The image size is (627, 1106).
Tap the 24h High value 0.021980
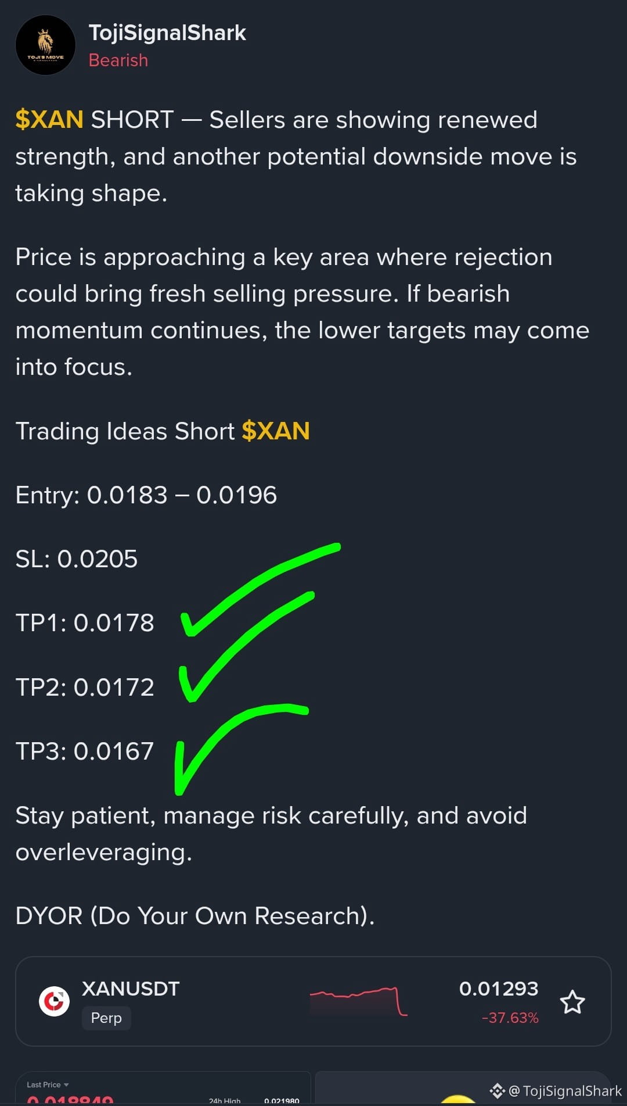click(282, 1100)
